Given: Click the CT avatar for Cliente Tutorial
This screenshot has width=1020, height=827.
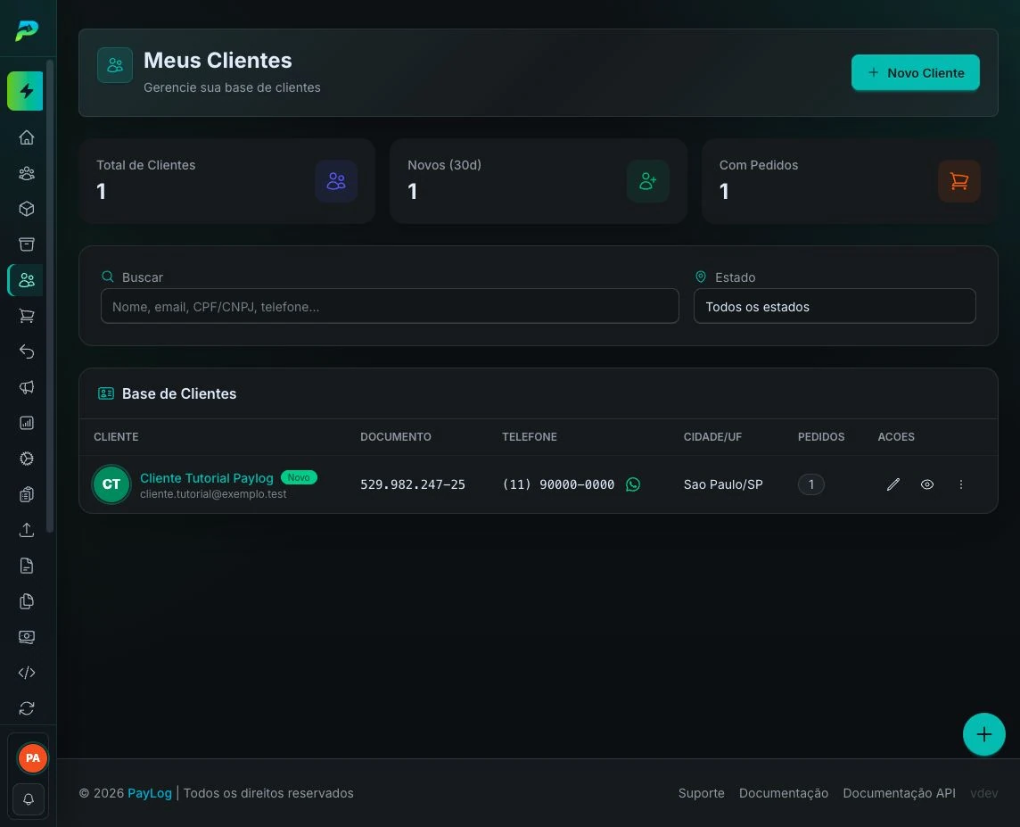Looking at the screenshot, I should tap(111, 484).
